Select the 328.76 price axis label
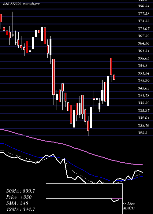This screenshot has width=153, height=214. (143, 126)
